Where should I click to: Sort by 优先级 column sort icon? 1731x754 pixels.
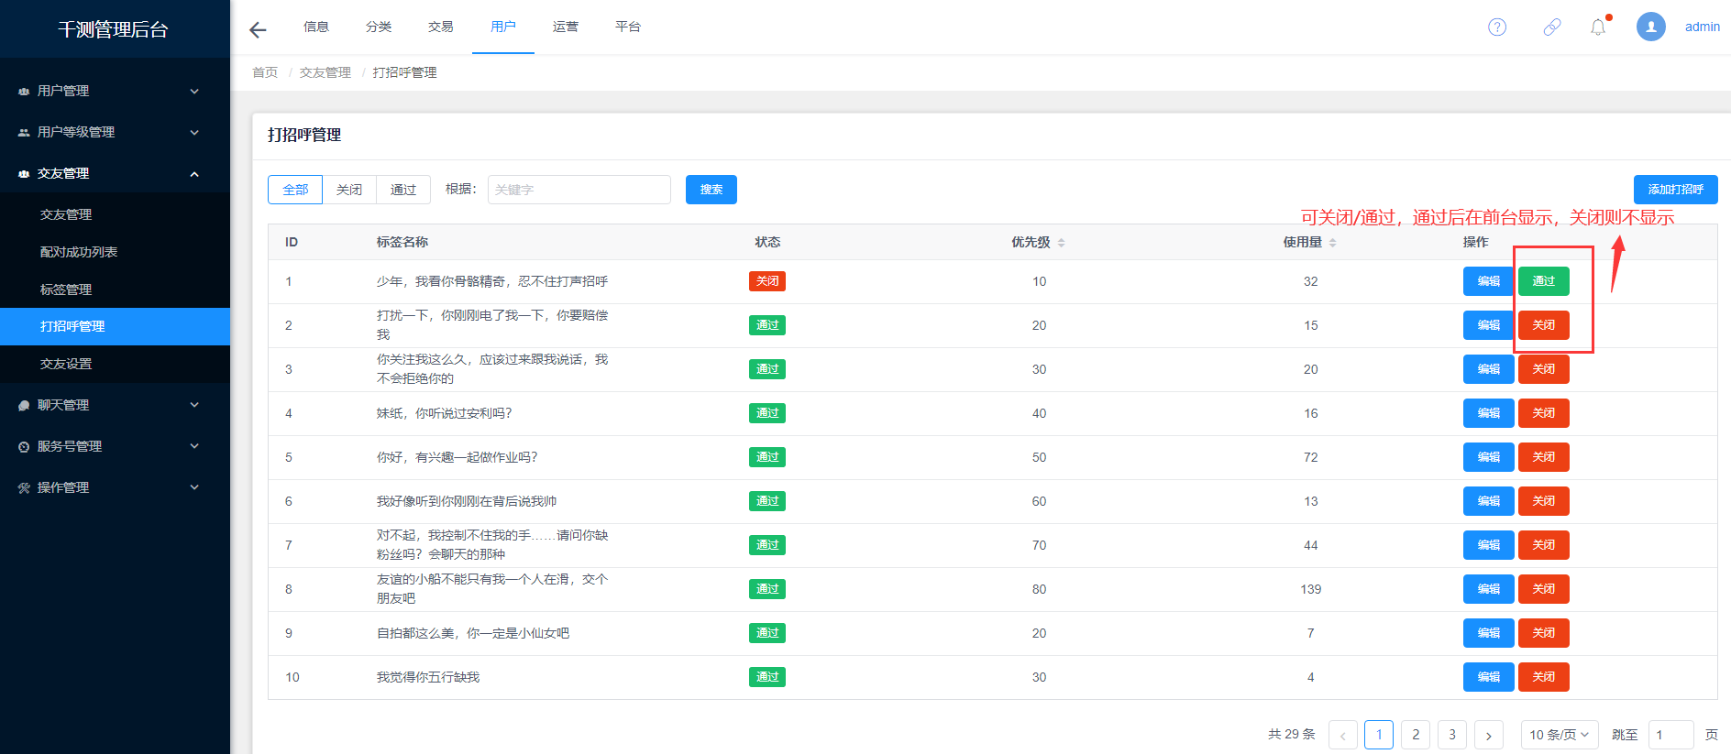pos(1061,243)
